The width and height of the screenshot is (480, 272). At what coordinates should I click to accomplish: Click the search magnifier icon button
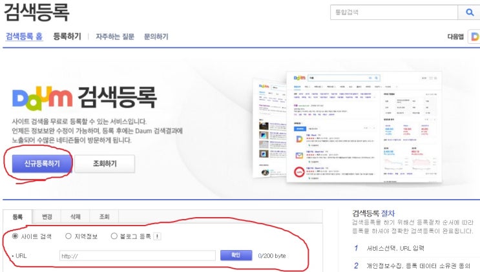click(x=469, y=12)
